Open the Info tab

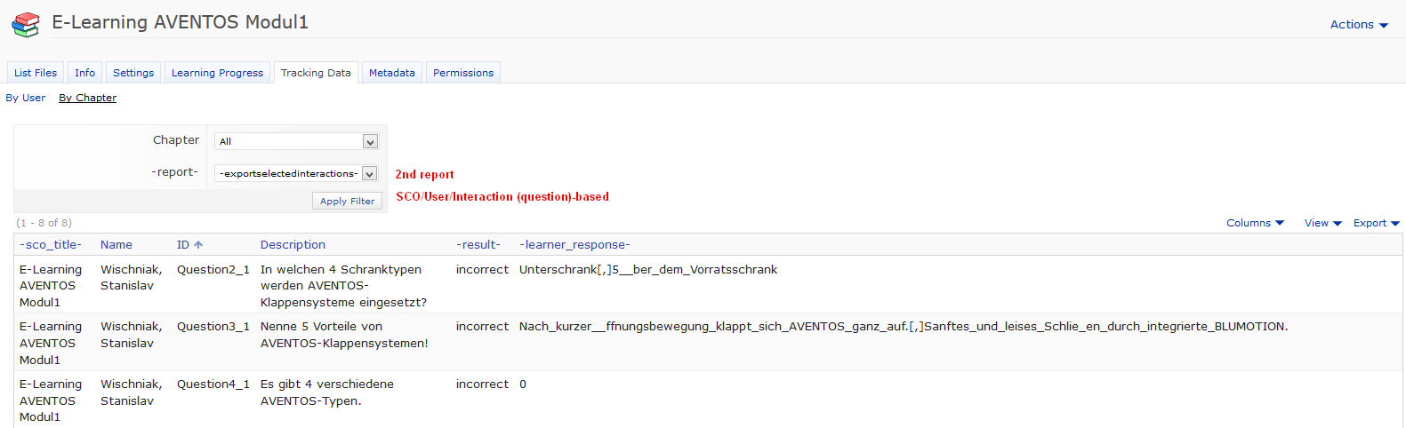tap(84, 73)
